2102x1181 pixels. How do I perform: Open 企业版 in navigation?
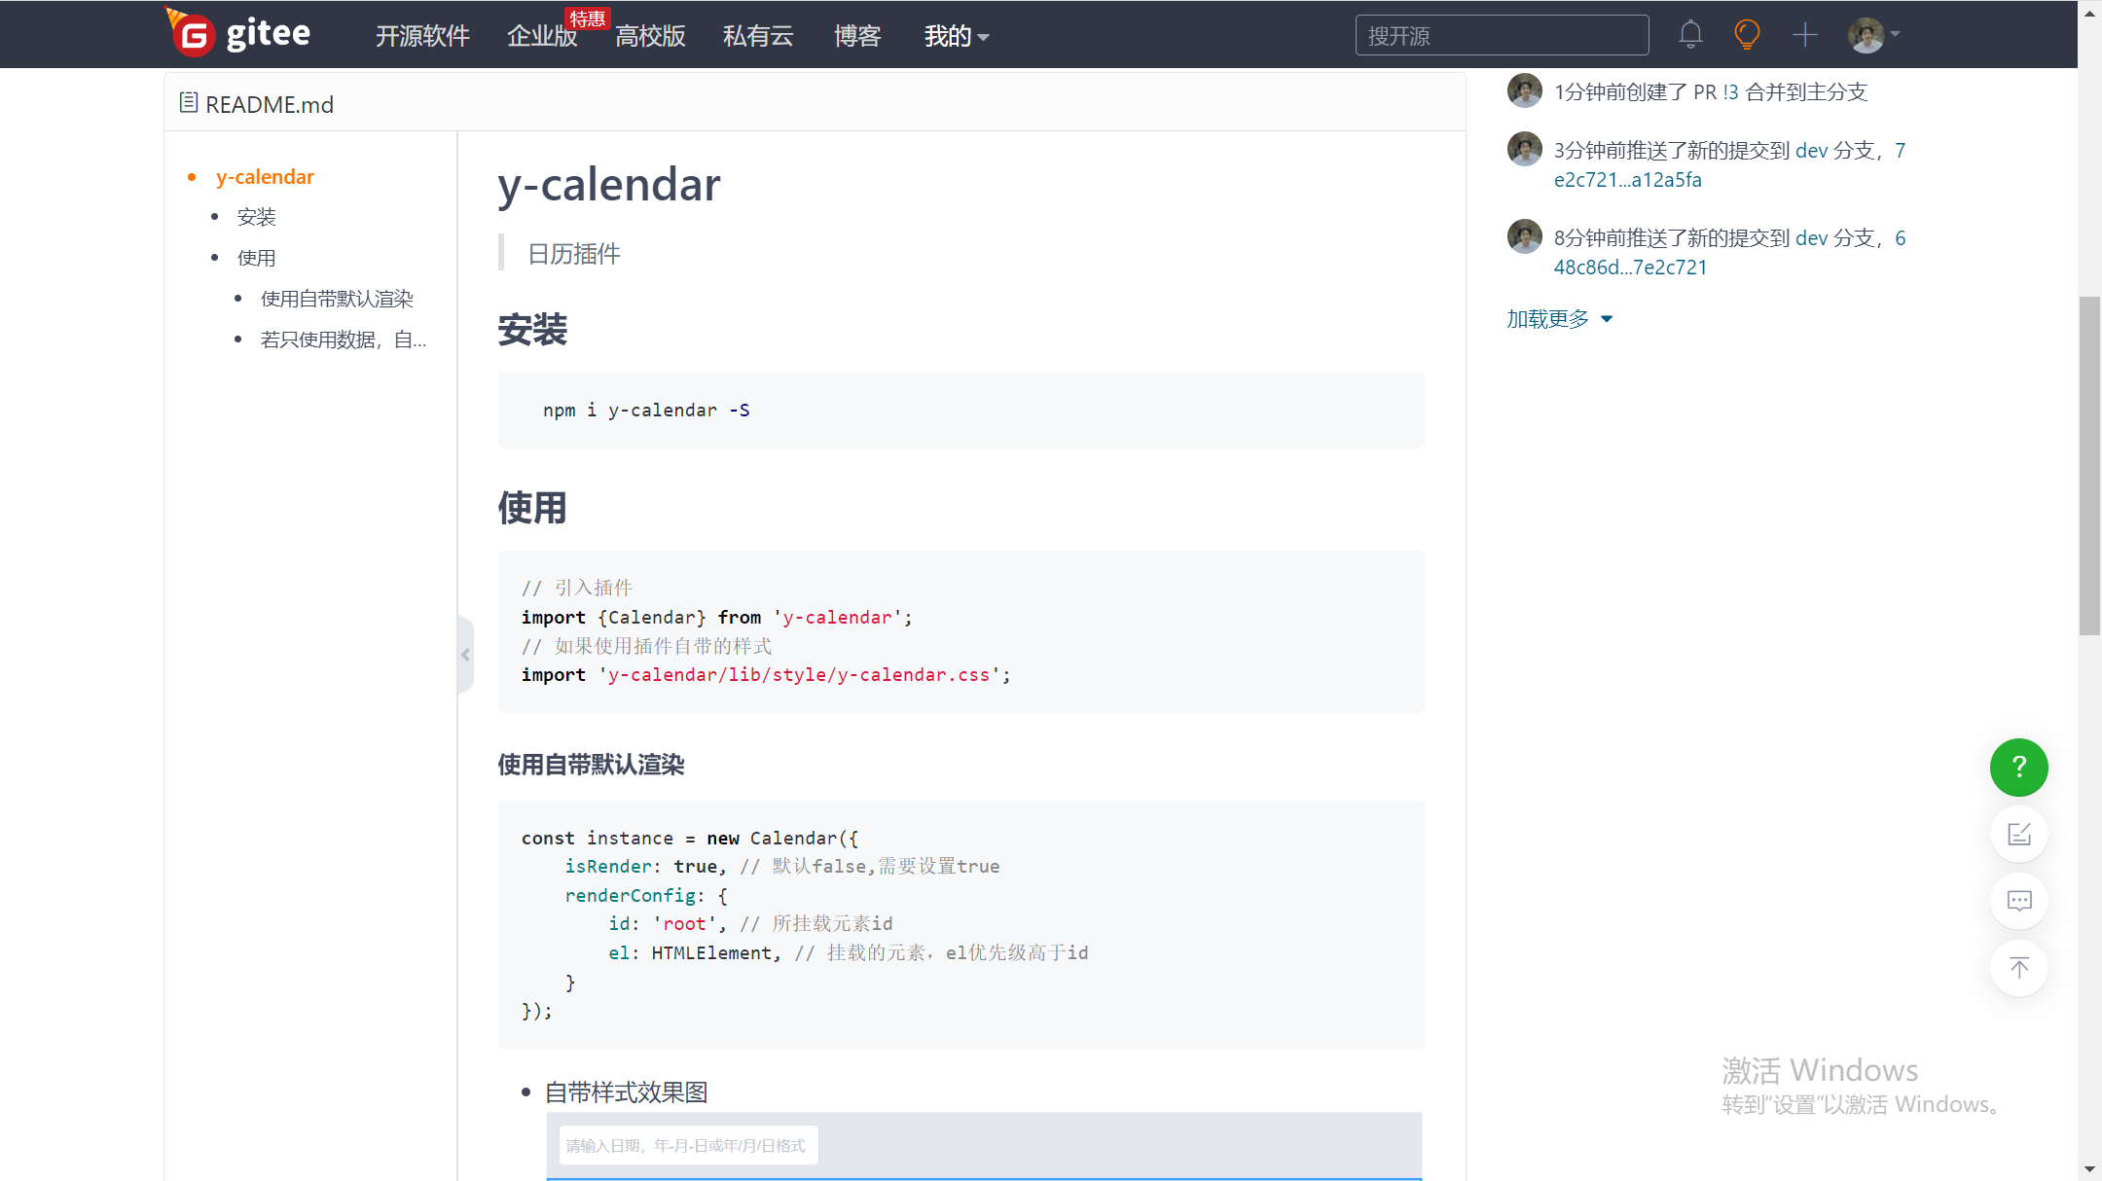pos(542,36)
